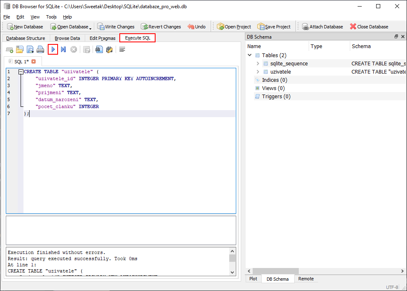Click Undo in the main toolbar
This screenshot has height=291, width=407.
tap(196, 27)
